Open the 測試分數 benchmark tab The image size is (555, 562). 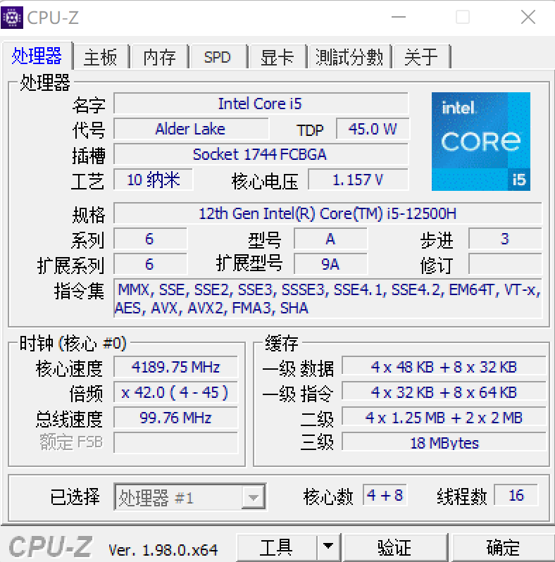click(349, 57)
